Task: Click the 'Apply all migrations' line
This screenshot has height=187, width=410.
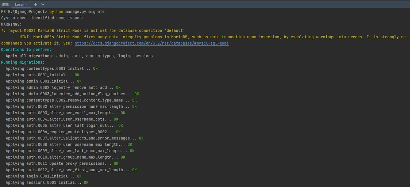Action: 79,56
